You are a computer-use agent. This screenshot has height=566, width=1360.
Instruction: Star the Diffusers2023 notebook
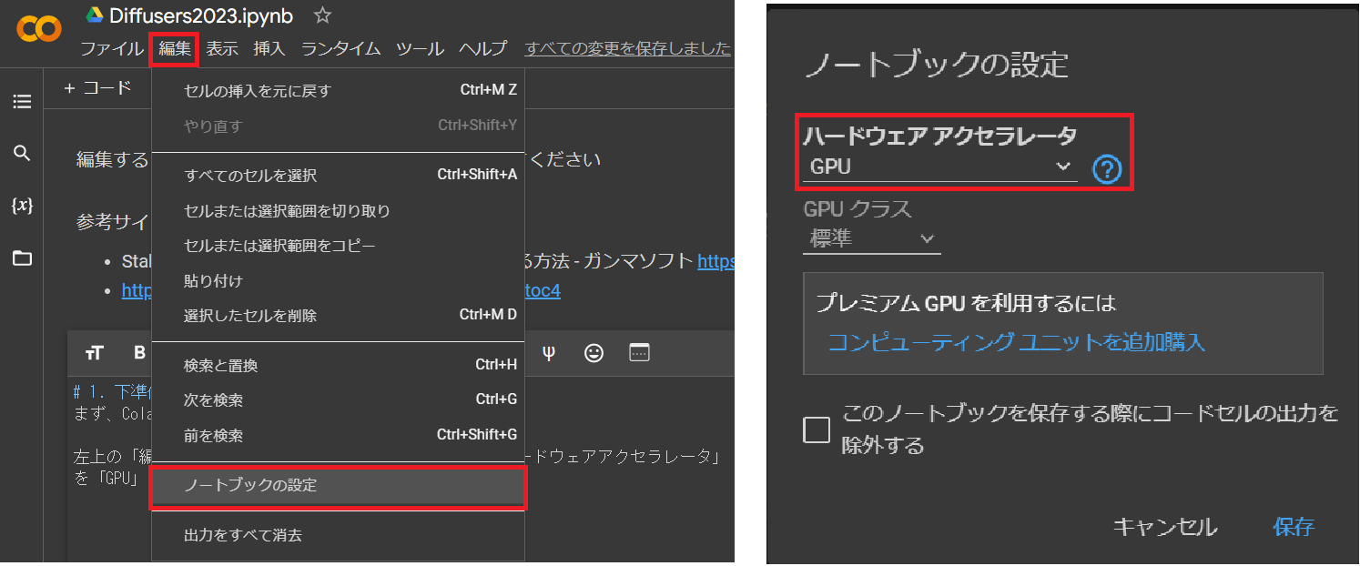[x=321, y=15]
